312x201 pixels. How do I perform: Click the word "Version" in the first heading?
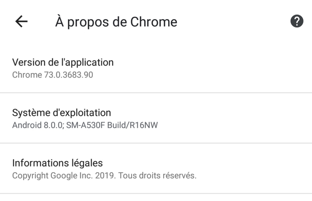click(29, 62)
